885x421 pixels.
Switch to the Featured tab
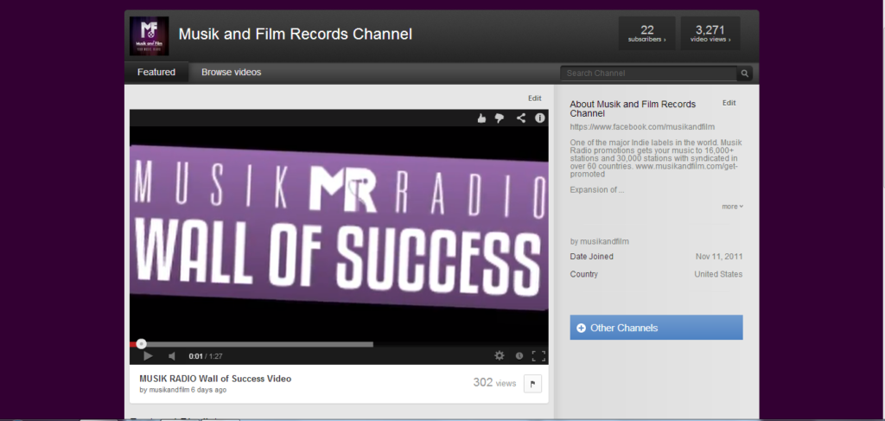pos(156,73)
